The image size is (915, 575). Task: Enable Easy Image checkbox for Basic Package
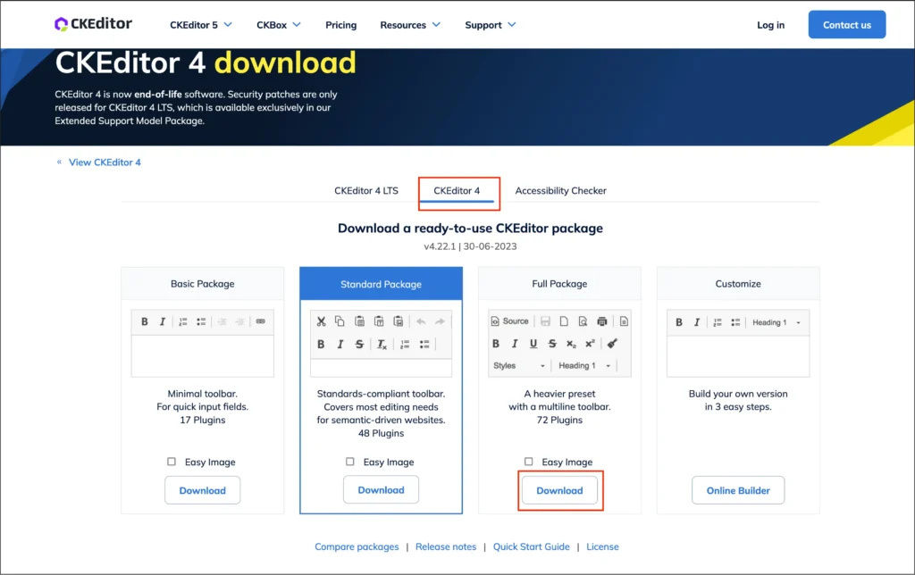point(172,462)
